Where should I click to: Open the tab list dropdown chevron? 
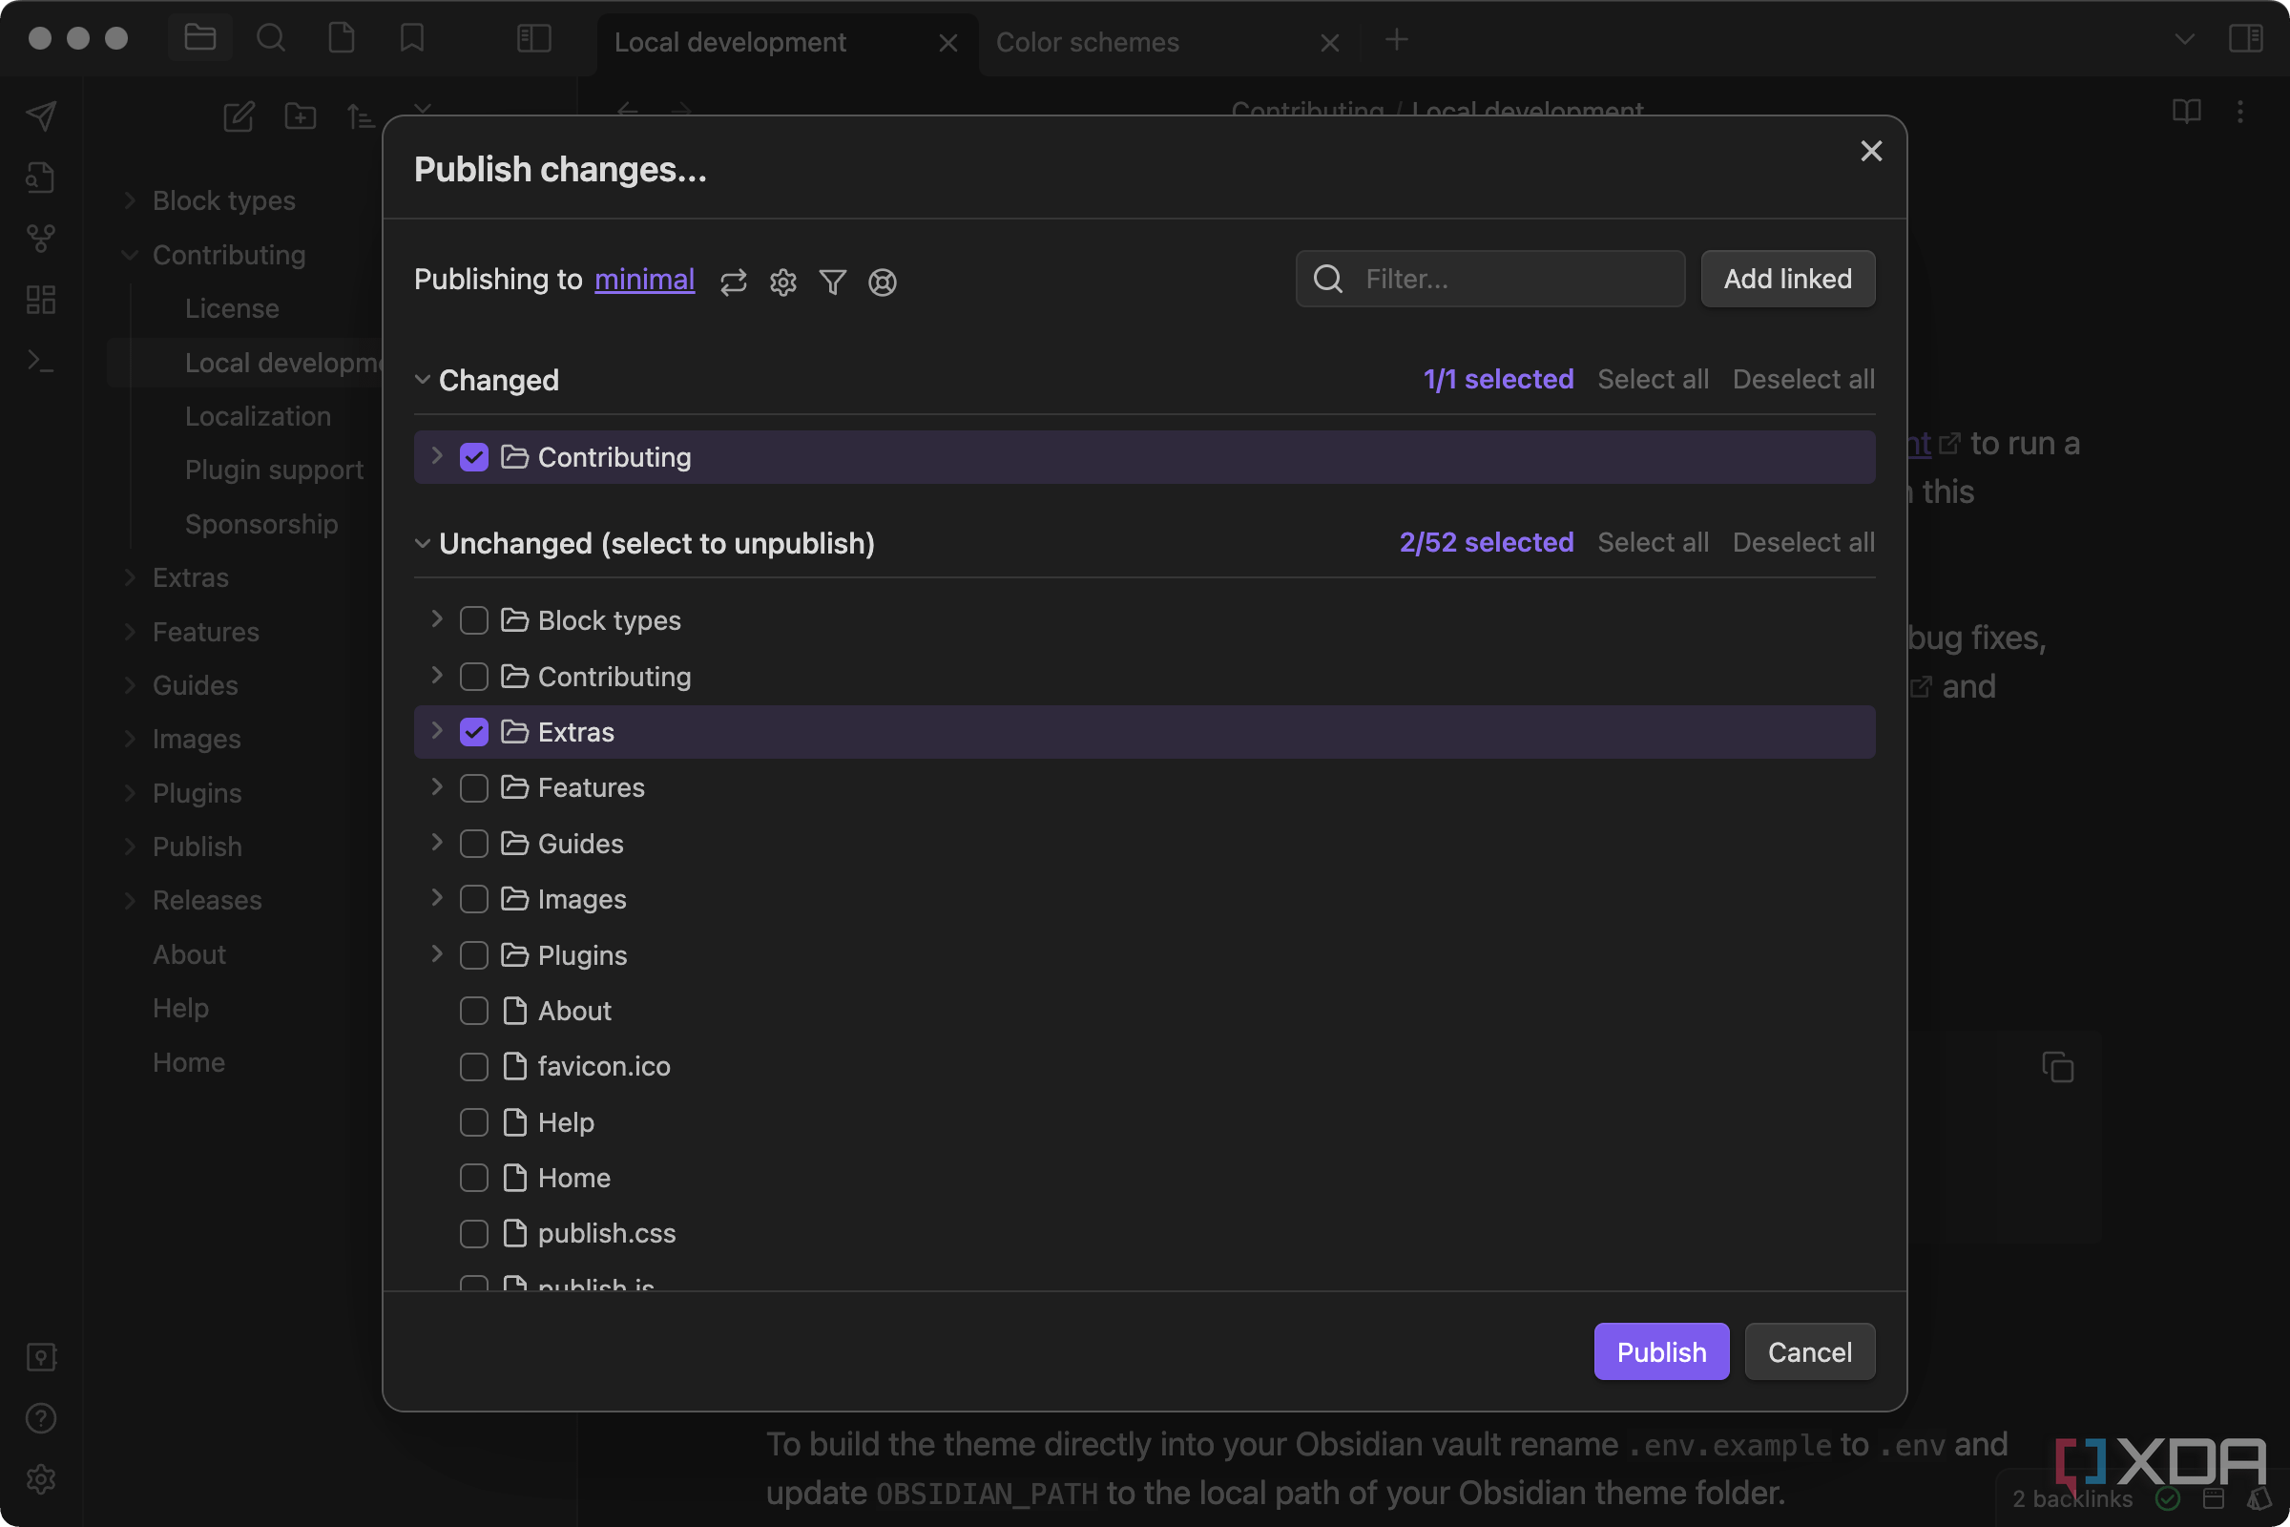(x=2184, y=39)
